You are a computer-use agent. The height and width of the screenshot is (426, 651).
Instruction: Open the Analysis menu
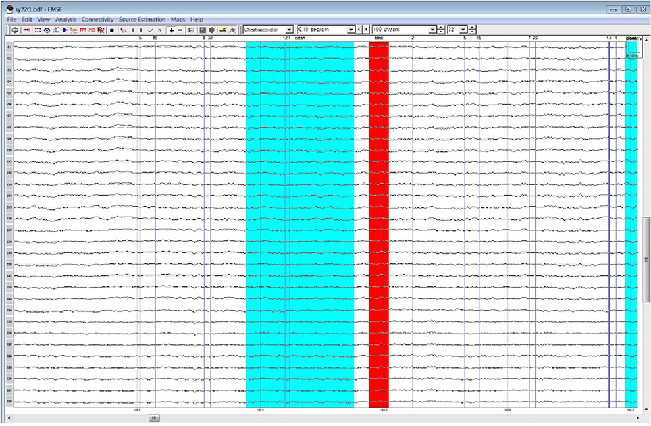66,19
